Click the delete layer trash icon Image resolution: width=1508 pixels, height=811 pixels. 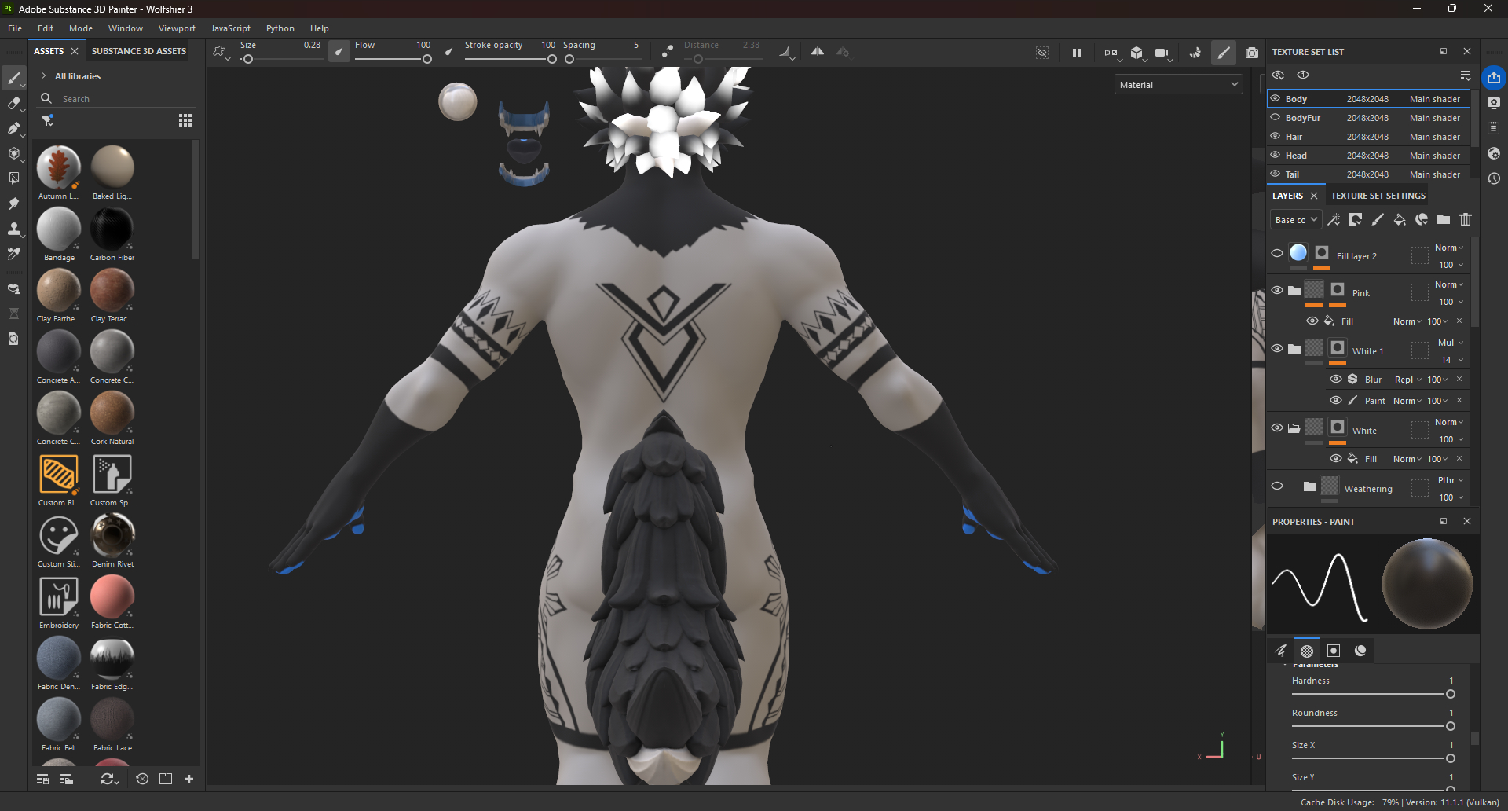[1466, 220]
